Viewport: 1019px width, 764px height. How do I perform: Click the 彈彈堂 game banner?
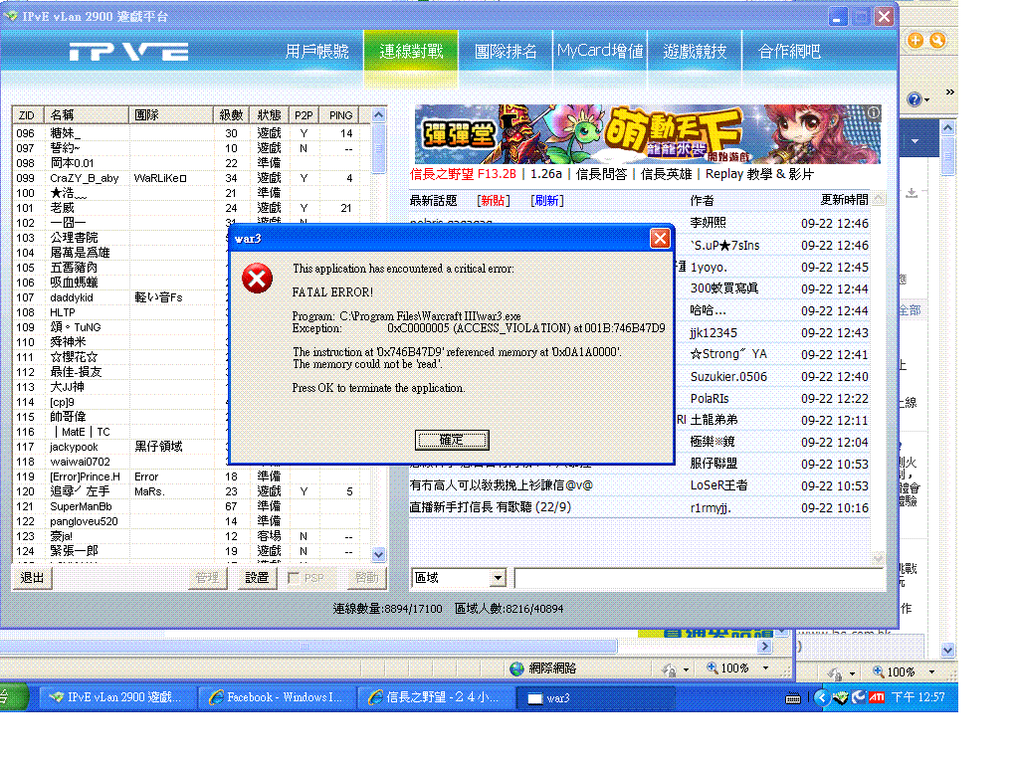coord(647,134)
